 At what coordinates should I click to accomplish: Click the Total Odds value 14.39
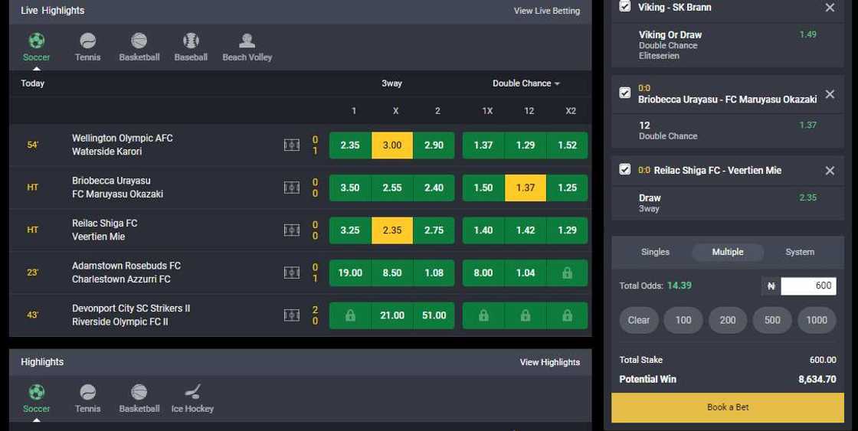pos(679,286)
